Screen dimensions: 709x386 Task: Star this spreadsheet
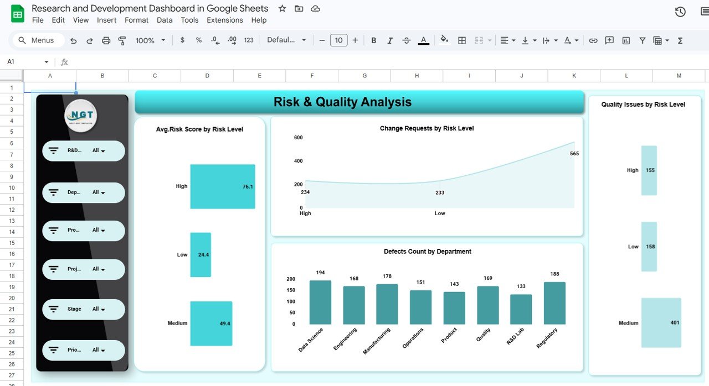(x=282, y=8)
